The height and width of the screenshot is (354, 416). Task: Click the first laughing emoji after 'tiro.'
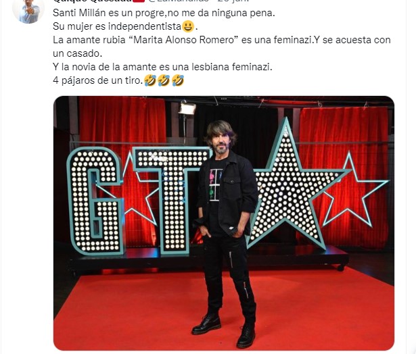(x=150, y=80)
